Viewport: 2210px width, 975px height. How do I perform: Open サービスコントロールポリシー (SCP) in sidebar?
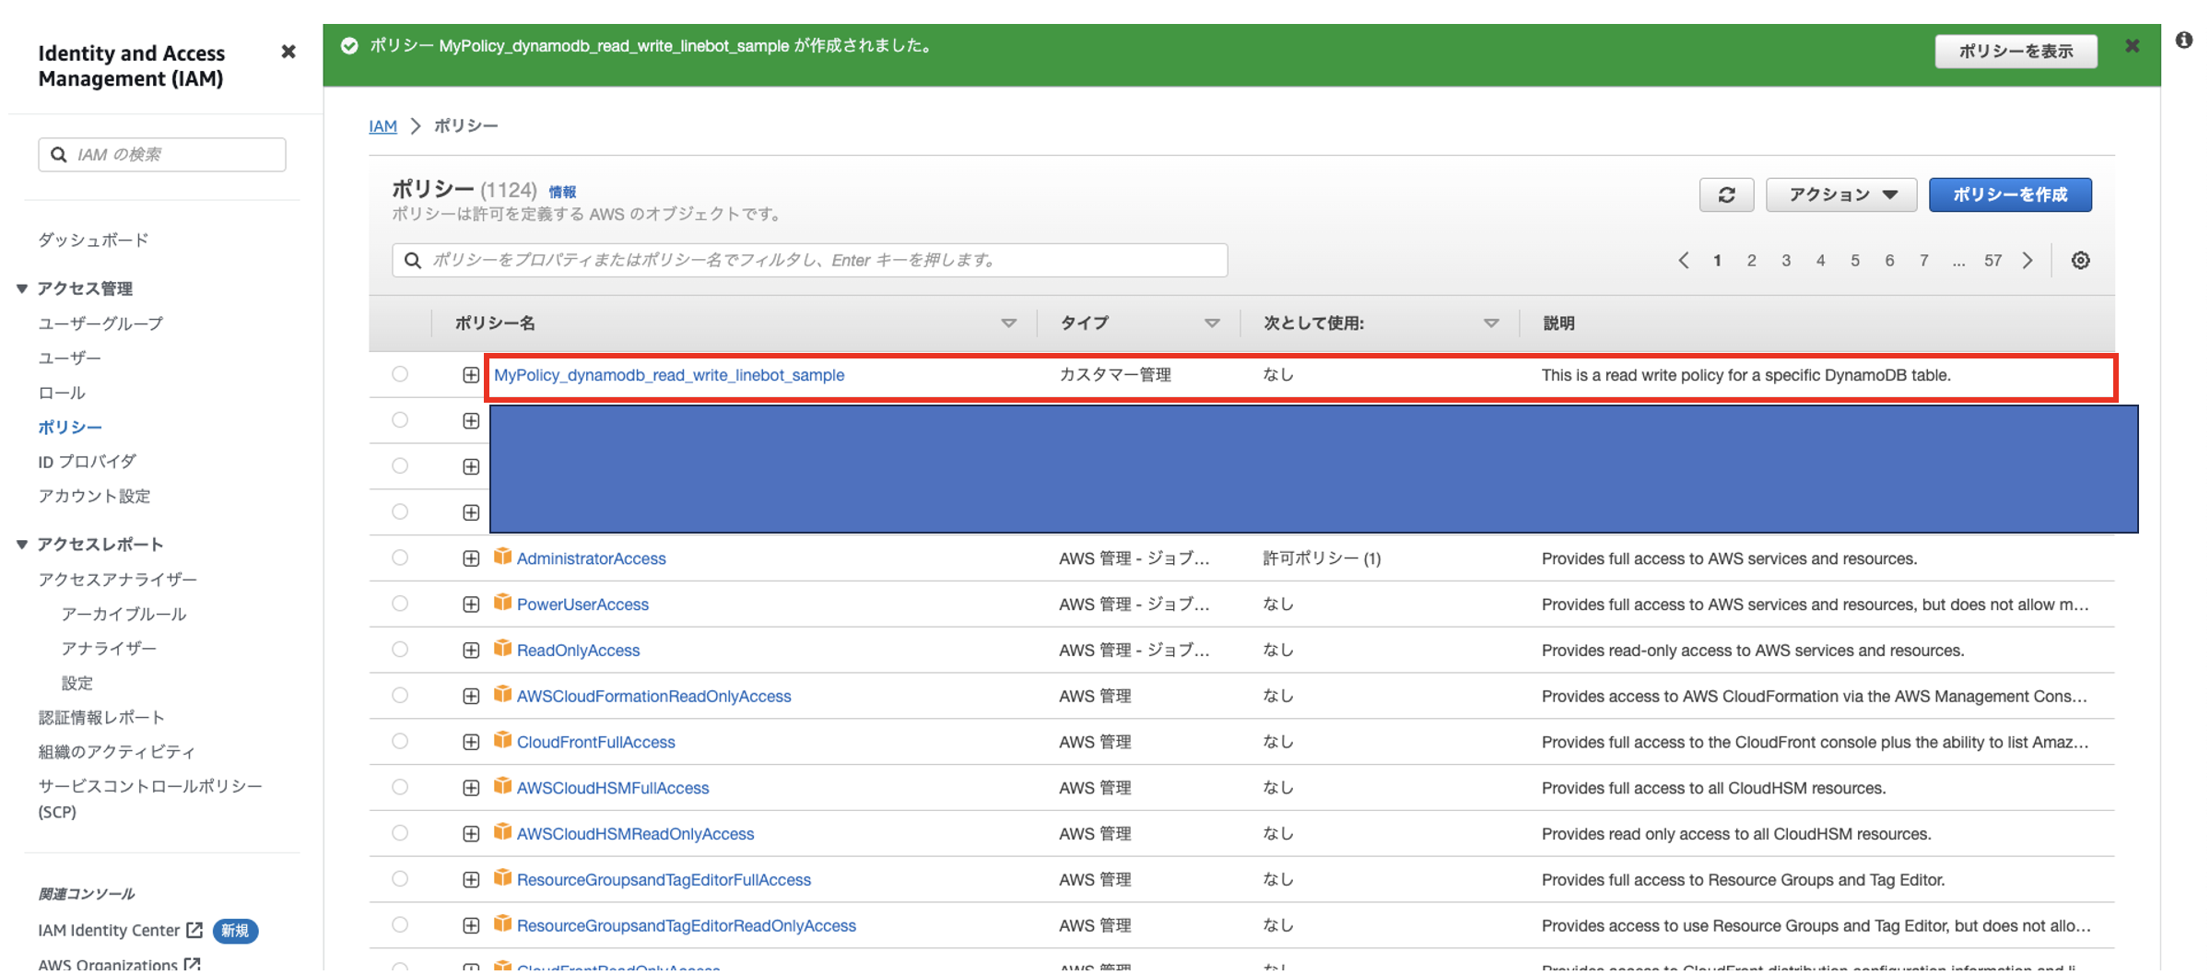150,799
